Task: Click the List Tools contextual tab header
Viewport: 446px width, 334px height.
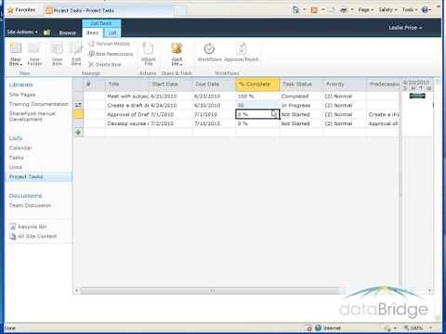Action: (101, 23)
